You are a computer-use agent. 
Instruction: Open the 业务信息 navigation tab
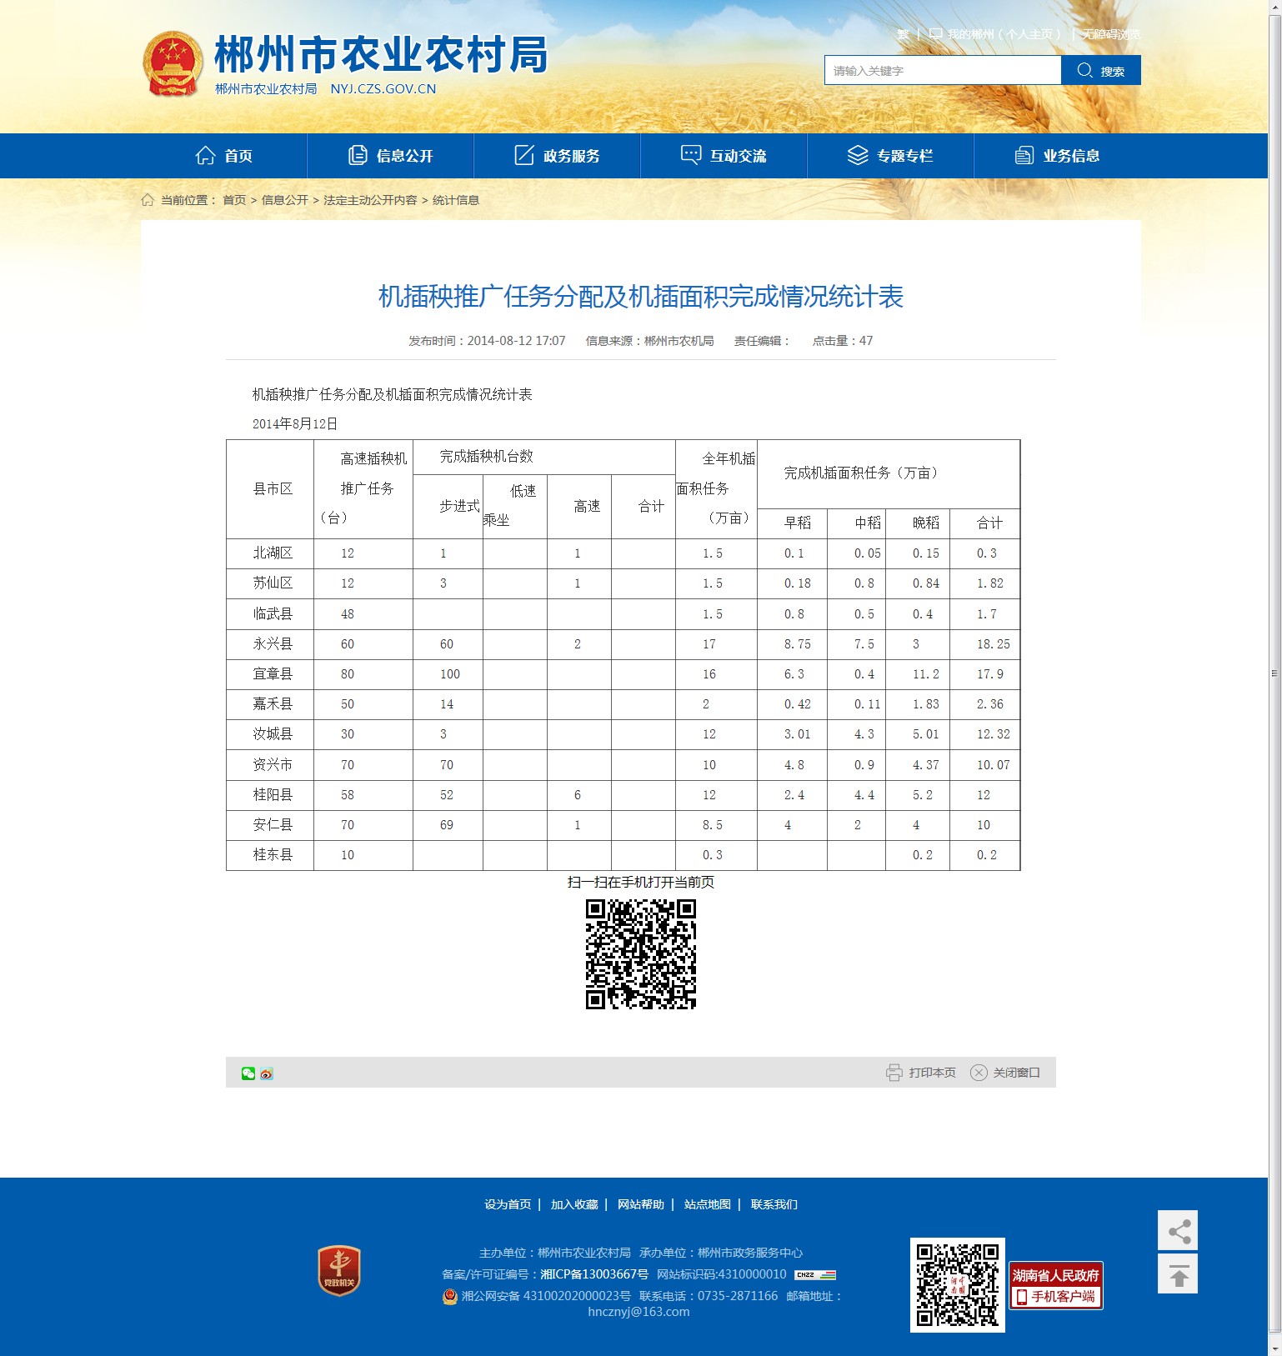point(1058,156)
